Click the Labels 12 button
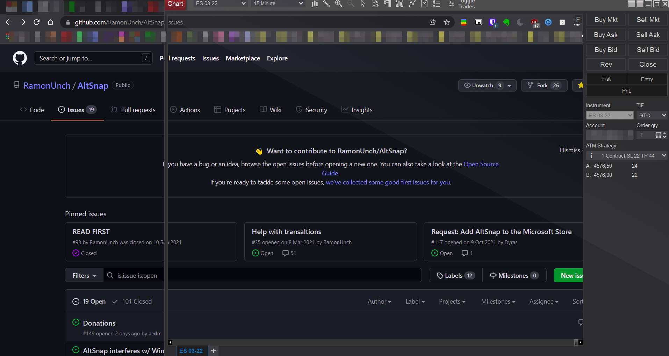This screenshot has height=356, width=669. (456, 275)
